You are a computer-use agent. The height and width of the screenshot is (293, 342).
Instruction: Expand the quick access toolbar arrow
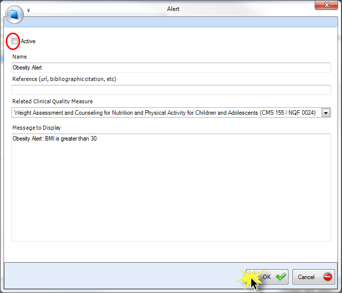[x=29, y=10]
